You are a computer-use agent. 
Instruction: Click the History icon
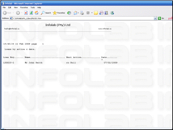point(69,13)
